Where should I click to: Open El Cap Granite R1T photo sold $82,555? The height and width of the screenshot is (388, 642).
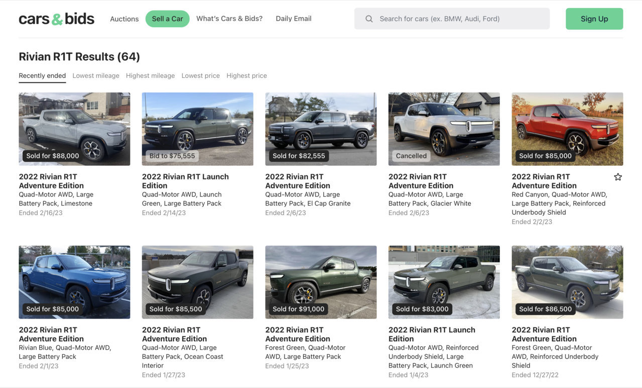pos(321,129)
